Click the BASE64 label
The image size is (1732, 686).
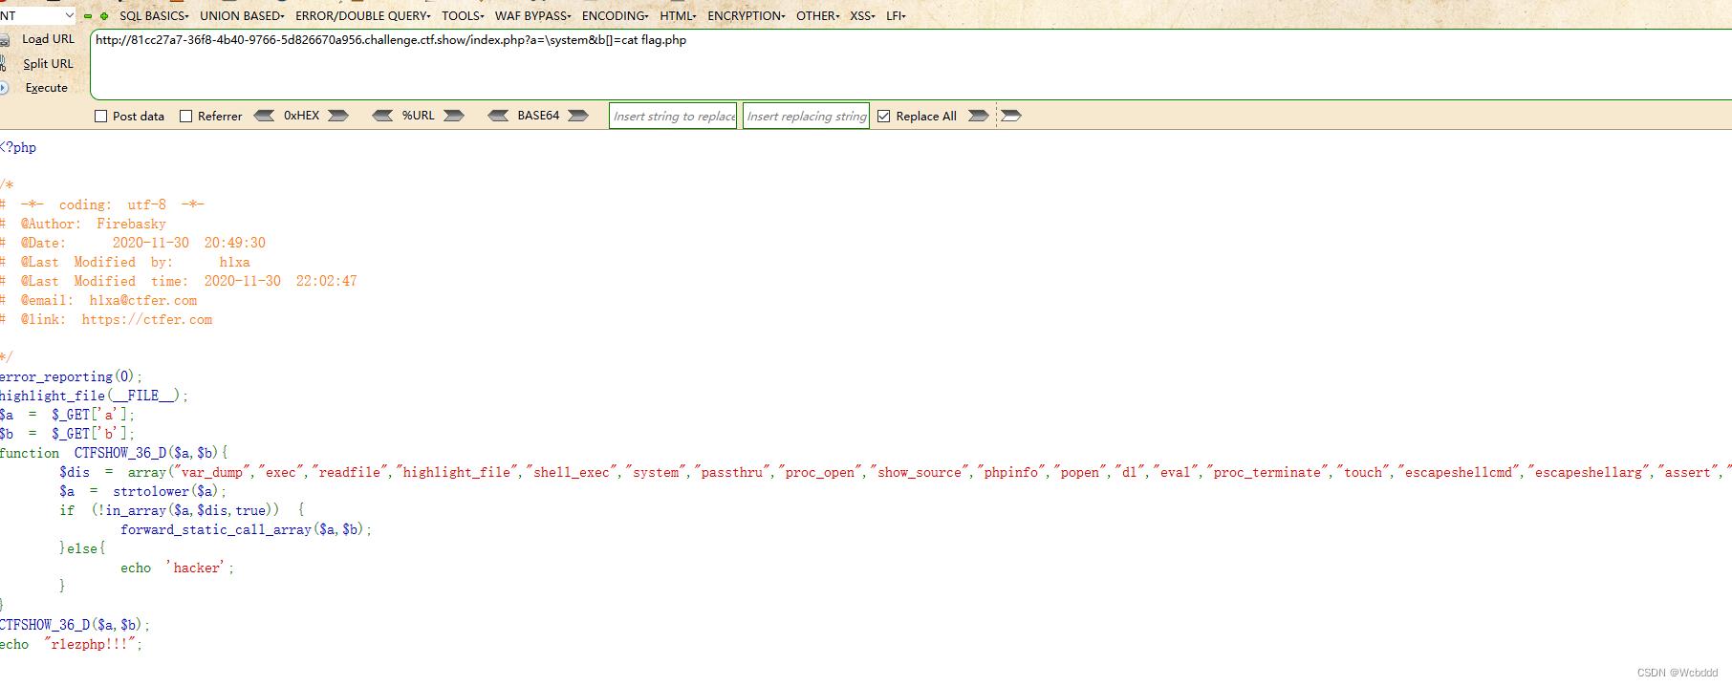(538, 116)
